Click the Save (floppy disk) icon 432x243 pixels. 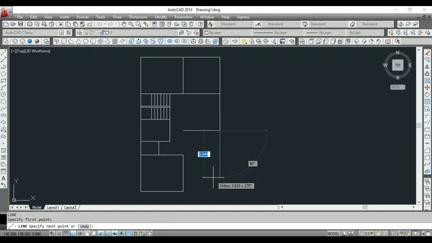pos(20,24)
